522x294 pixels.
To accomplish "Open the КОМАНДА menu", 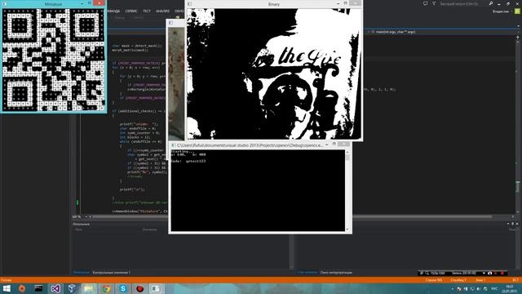I will [113, 11].
